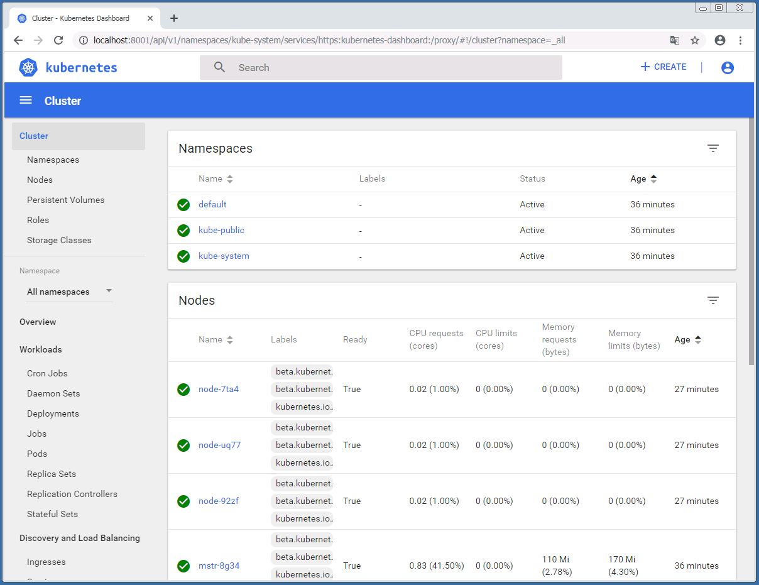
Task: Open Overview in the sidebar
Action: (38, 322)
